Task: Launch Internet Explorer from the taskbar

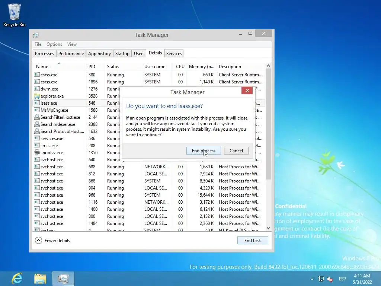Action: pyautogui.click(x=17, y=279)
